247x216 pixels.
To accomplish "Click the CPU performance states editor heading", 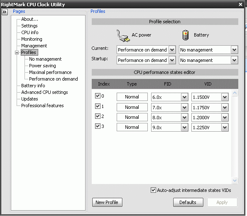I will 165,72.
